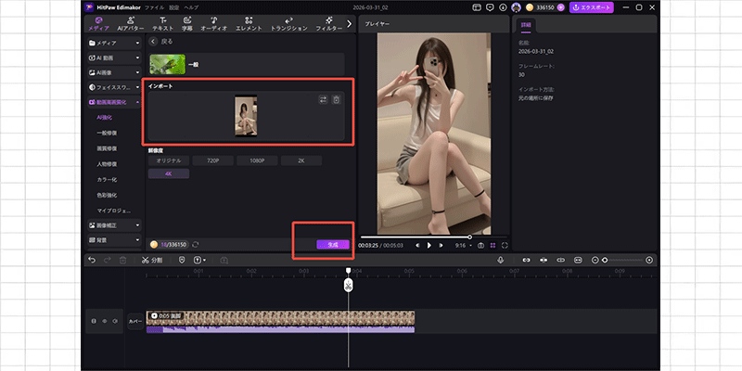The image size is (742, 371).
Task: Expand the AI画像 sidebar section
Action: (114, 72)
